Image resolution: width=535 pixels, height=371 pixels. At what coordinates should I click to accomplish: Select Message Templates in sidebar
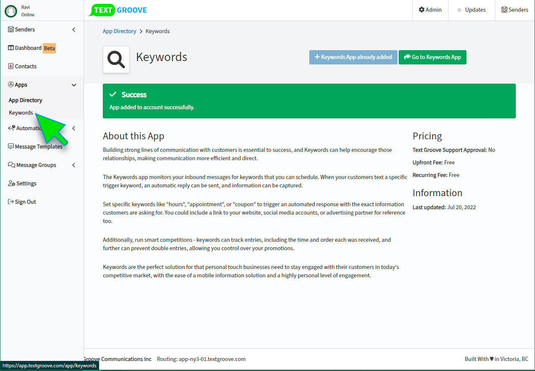pos(42,147)
